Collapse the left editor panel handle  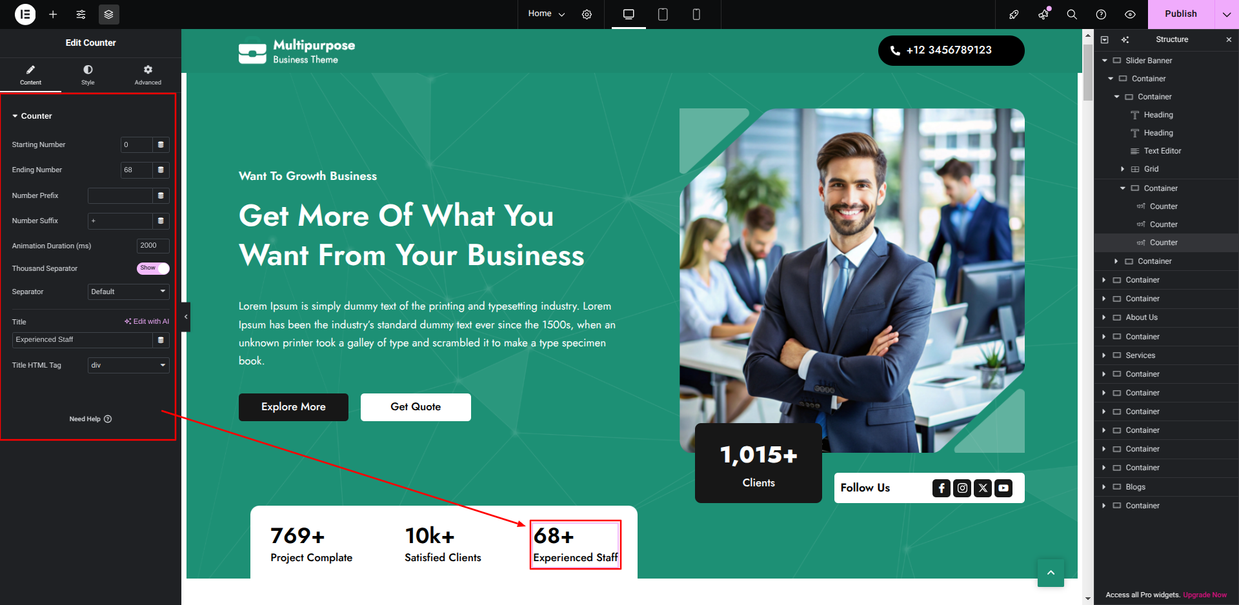(x=186, y=317)
